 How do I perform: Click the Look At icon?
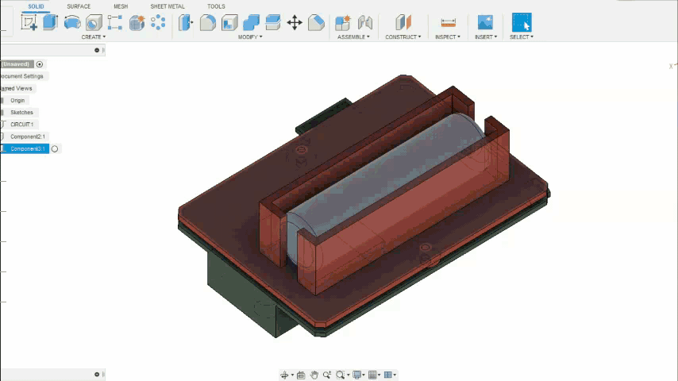[301, 375]
